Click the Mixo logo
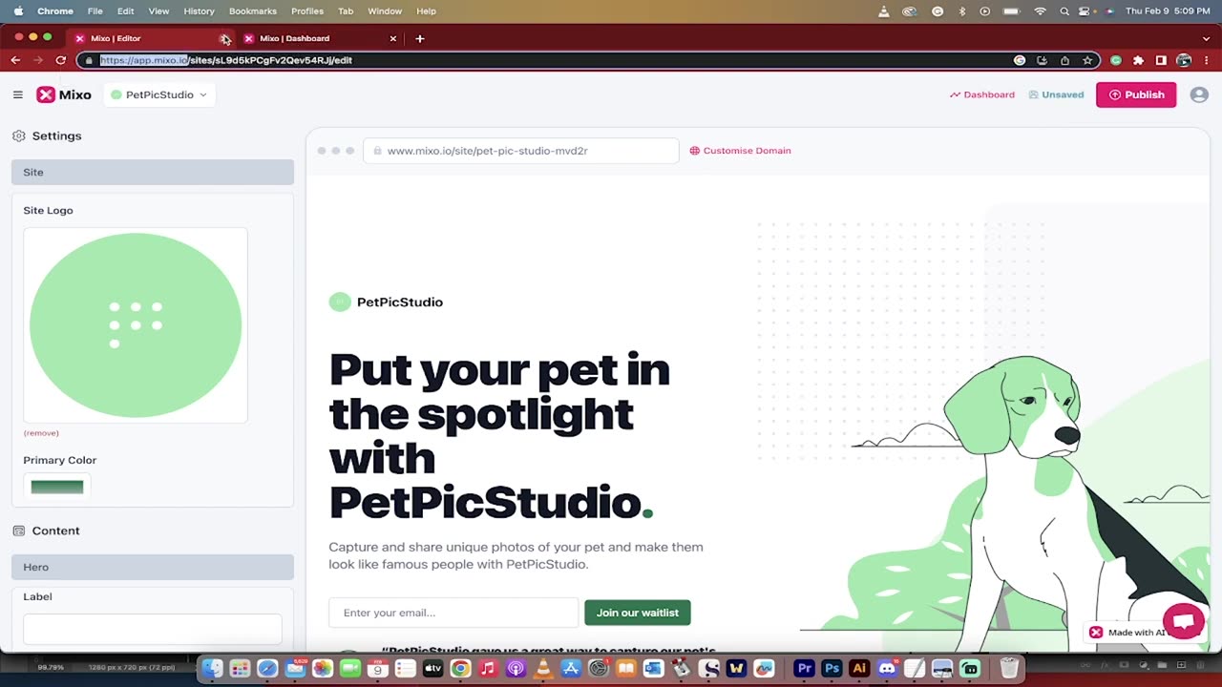The image size is (1222, 687). click(64, 94)
